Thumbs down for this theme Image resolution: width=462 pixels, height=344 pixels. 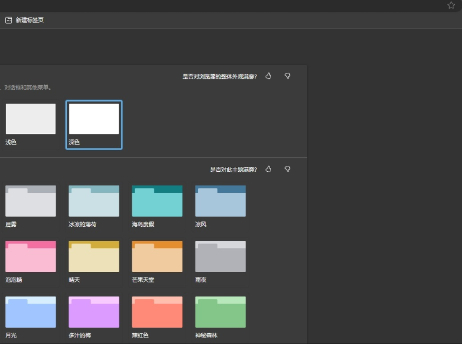[287, 169]
